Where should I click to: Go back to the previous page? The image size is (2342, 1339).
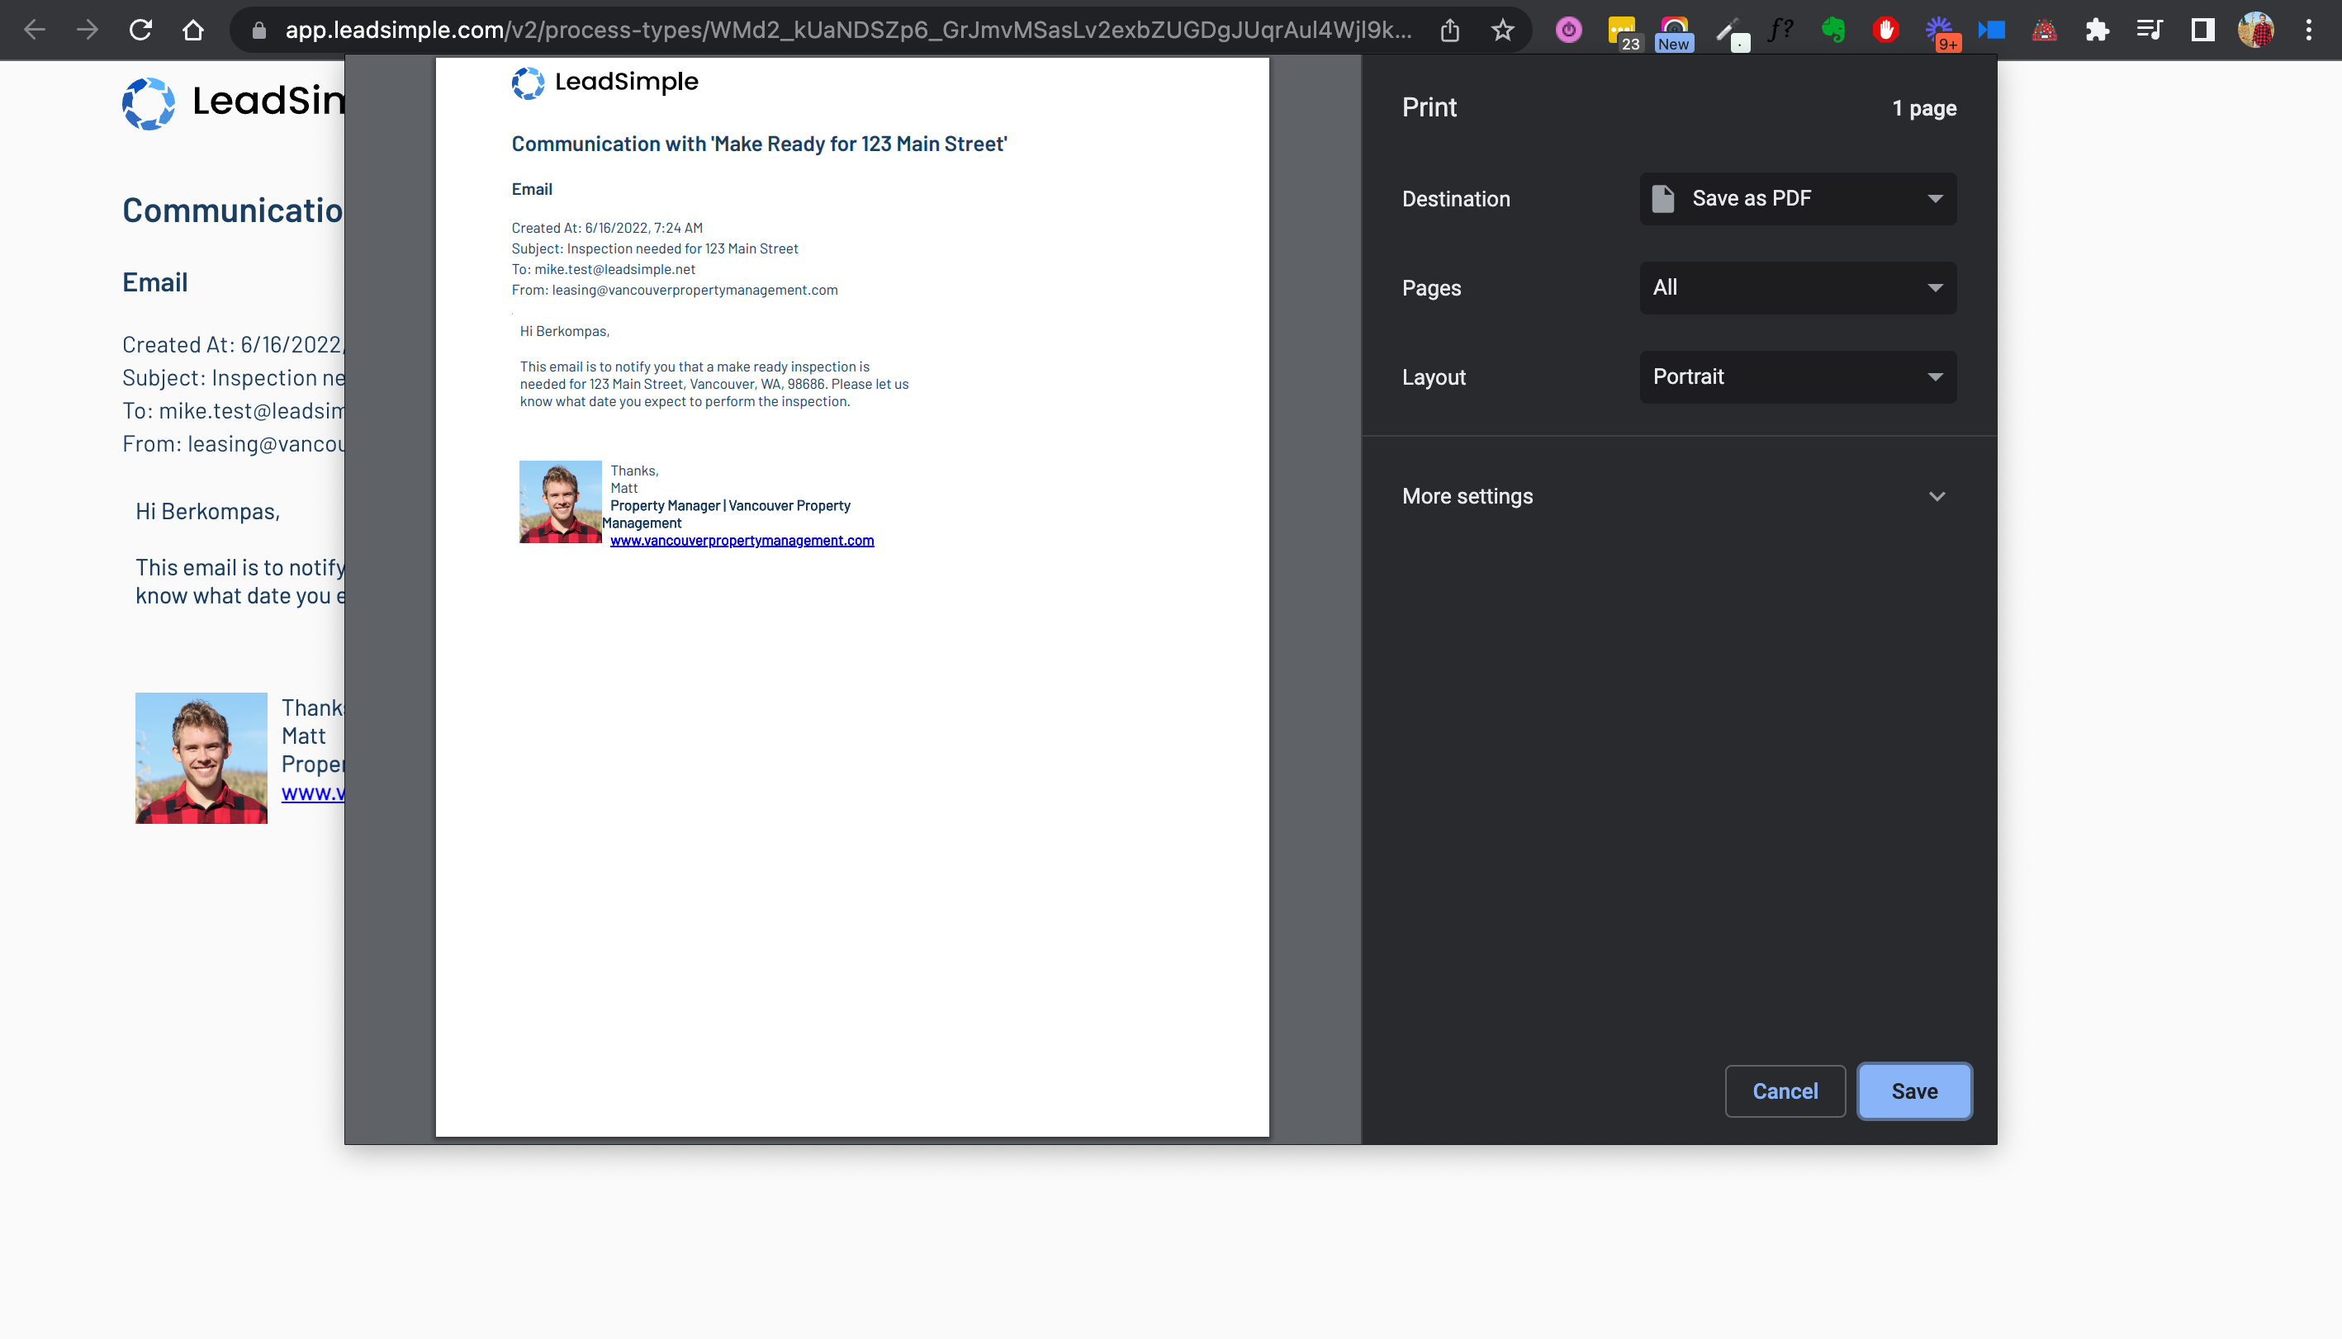(x=35, y=31)
